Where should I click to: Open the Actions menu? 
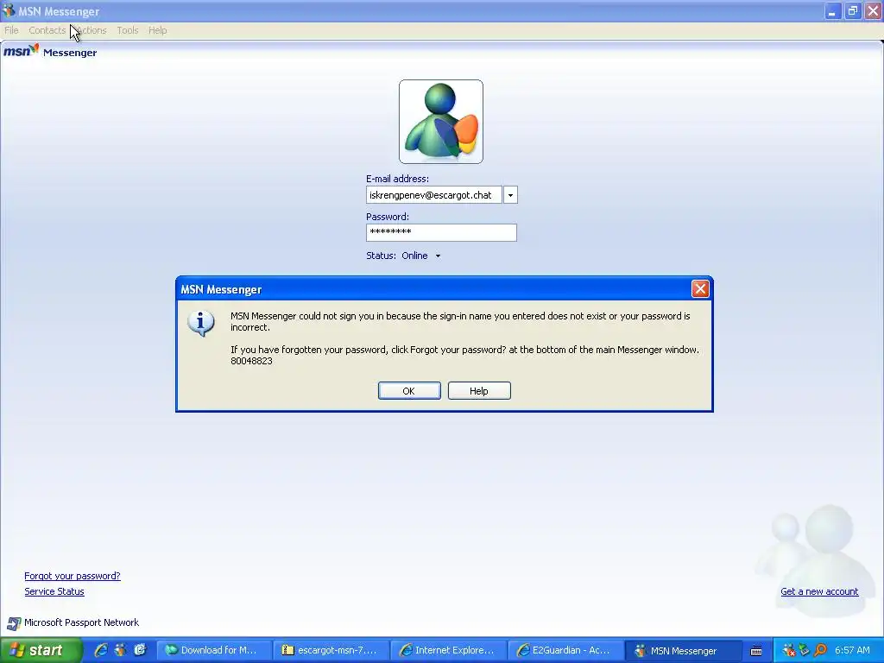(x=92, y=30)
